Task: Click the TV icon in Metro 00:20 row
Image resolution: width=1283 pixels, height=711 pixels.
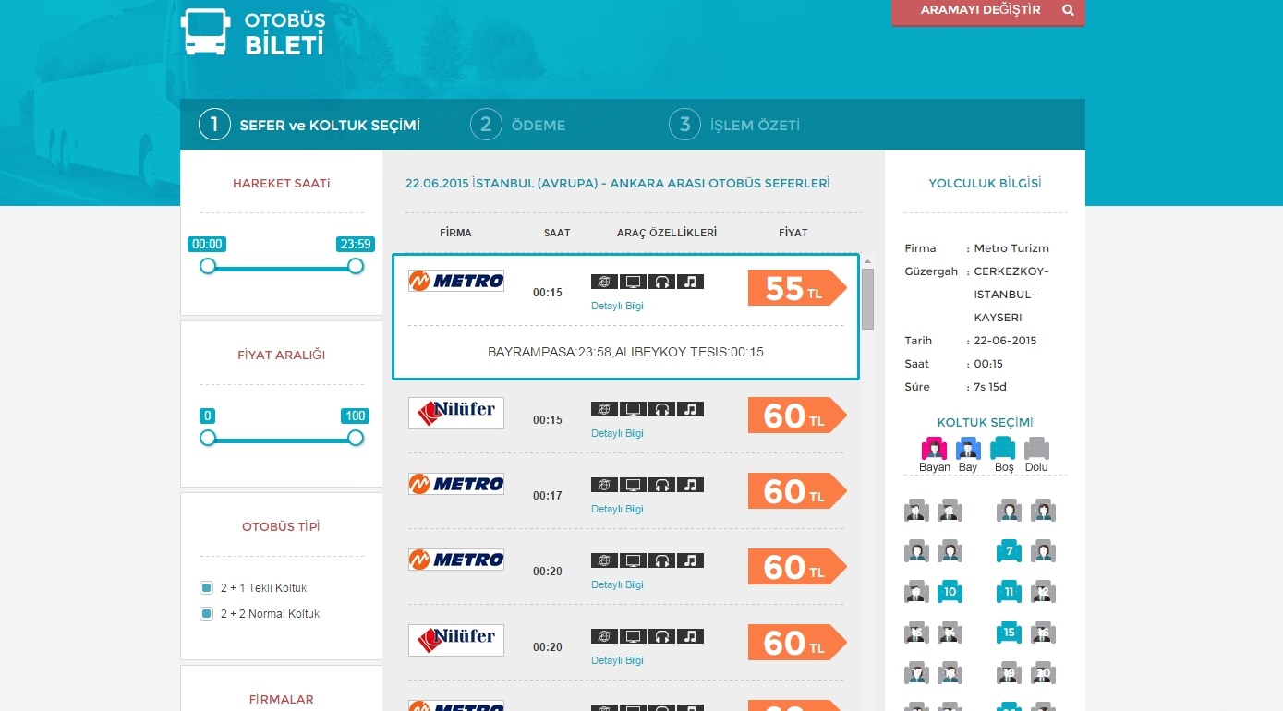Action: click(633, 560)
